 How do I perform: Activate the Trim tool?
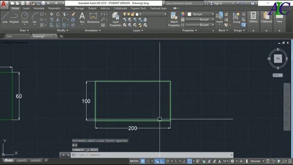65,14
